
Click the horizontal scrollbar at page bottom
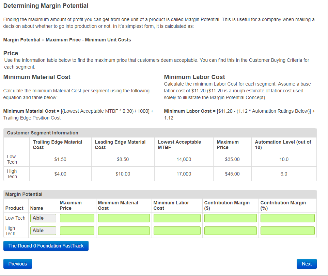click(164, 274)
